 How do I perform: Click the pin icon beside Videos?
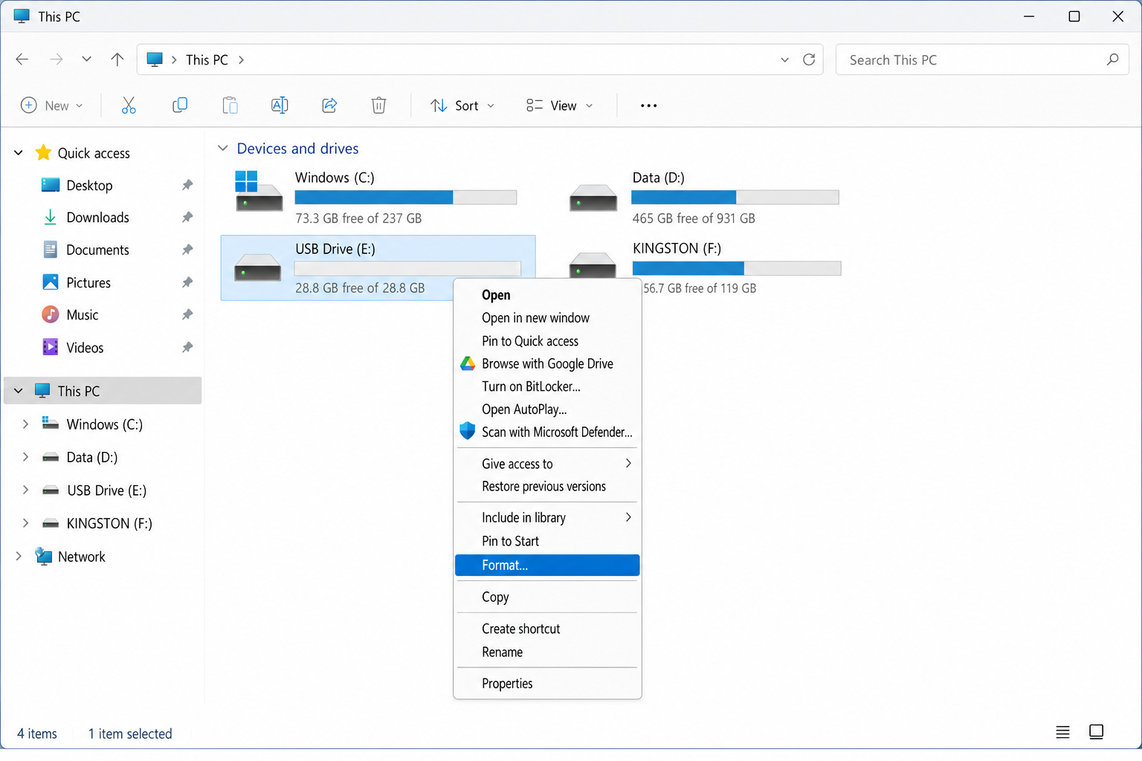coord(187,347)
